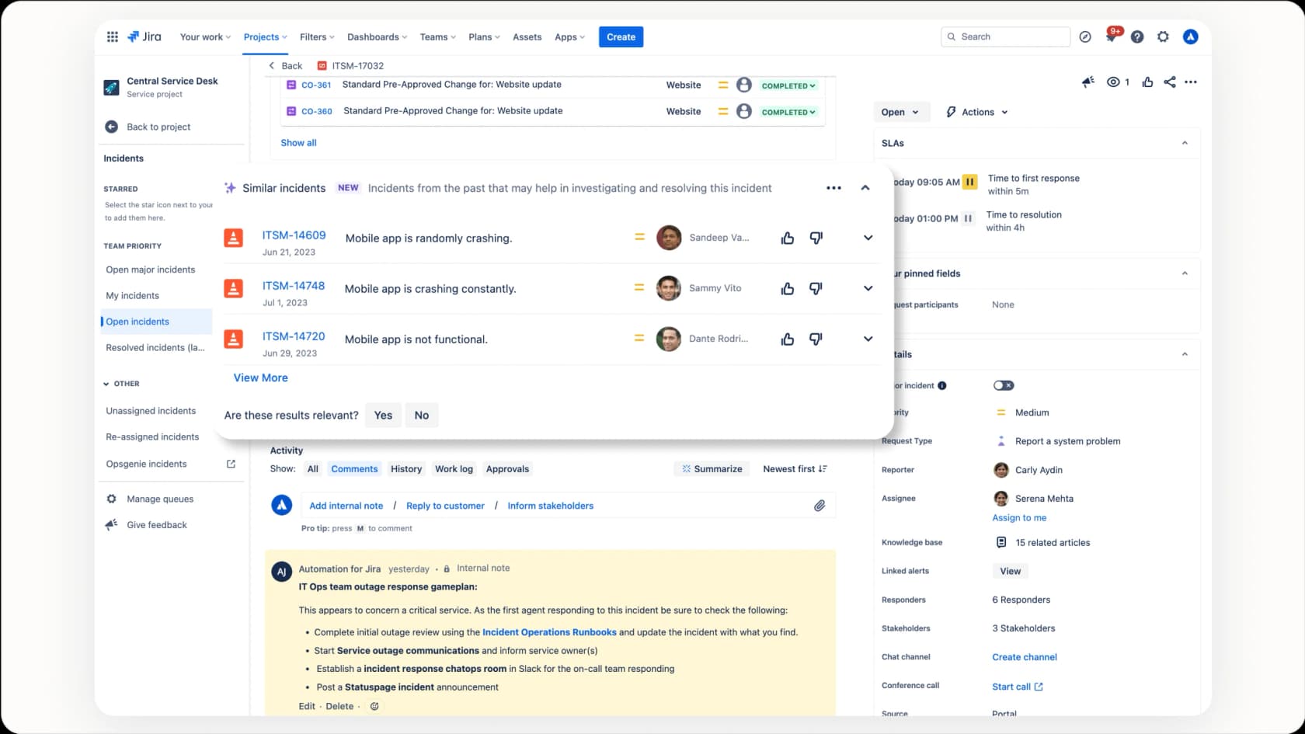Thumbs down ITSM-14609 similar incident
Screen dimensions: 1305x734
(816, 238)
